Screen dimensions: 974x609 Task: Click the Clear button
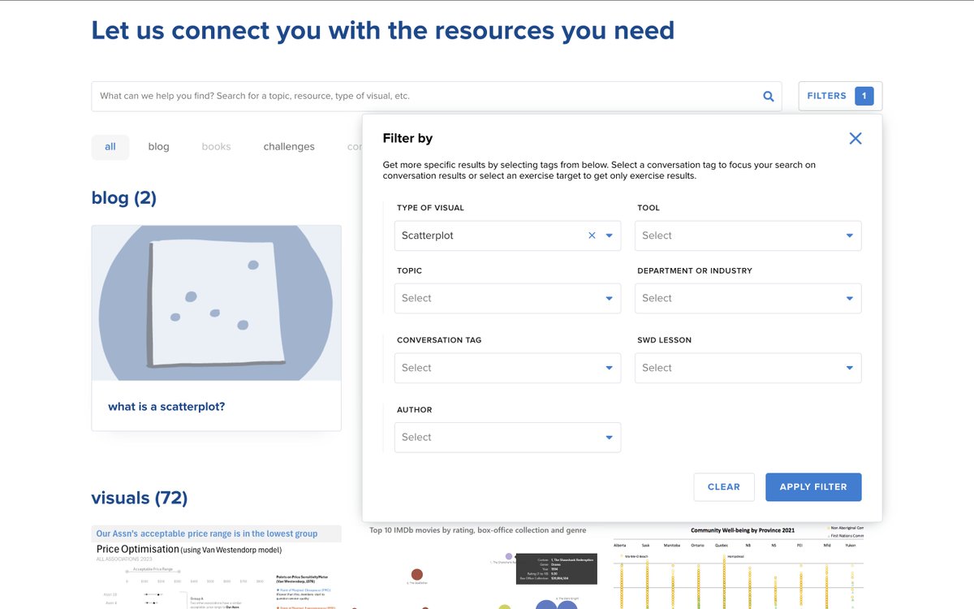(x=724, y=487)
